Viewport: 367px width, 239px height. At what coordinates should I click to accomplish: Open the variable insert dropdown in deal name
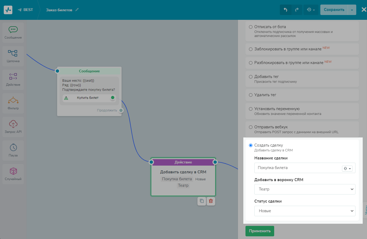[347, 169]
